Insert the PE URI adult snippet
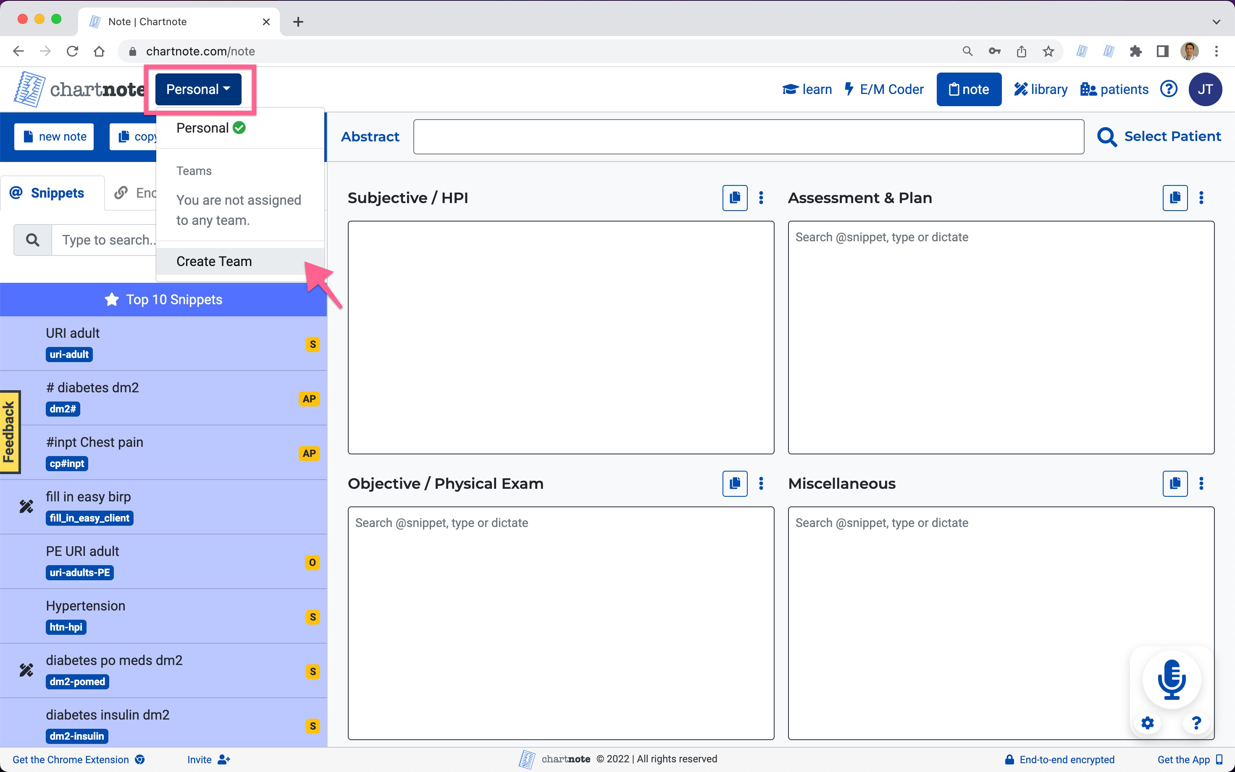The height and width of the screenshot is (772, 1235). (x=163, y=562)
